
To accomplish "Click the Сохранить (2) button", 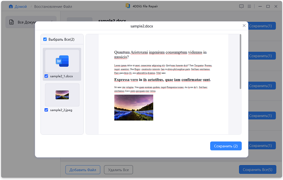I will click(x=226, y=146).
